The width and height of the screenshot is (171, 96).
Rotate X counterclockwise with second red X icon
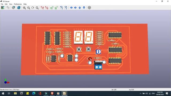coord(46,8)
